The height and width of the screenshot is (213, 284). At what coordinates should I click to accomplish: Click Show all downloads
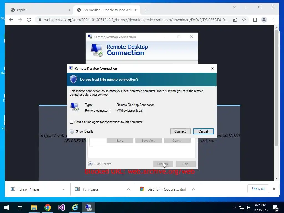coord(258,189)
